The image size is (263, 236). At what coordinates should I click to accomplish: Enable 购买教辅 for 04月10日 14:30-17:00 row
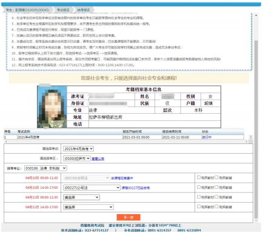click(x=216, y=187)
